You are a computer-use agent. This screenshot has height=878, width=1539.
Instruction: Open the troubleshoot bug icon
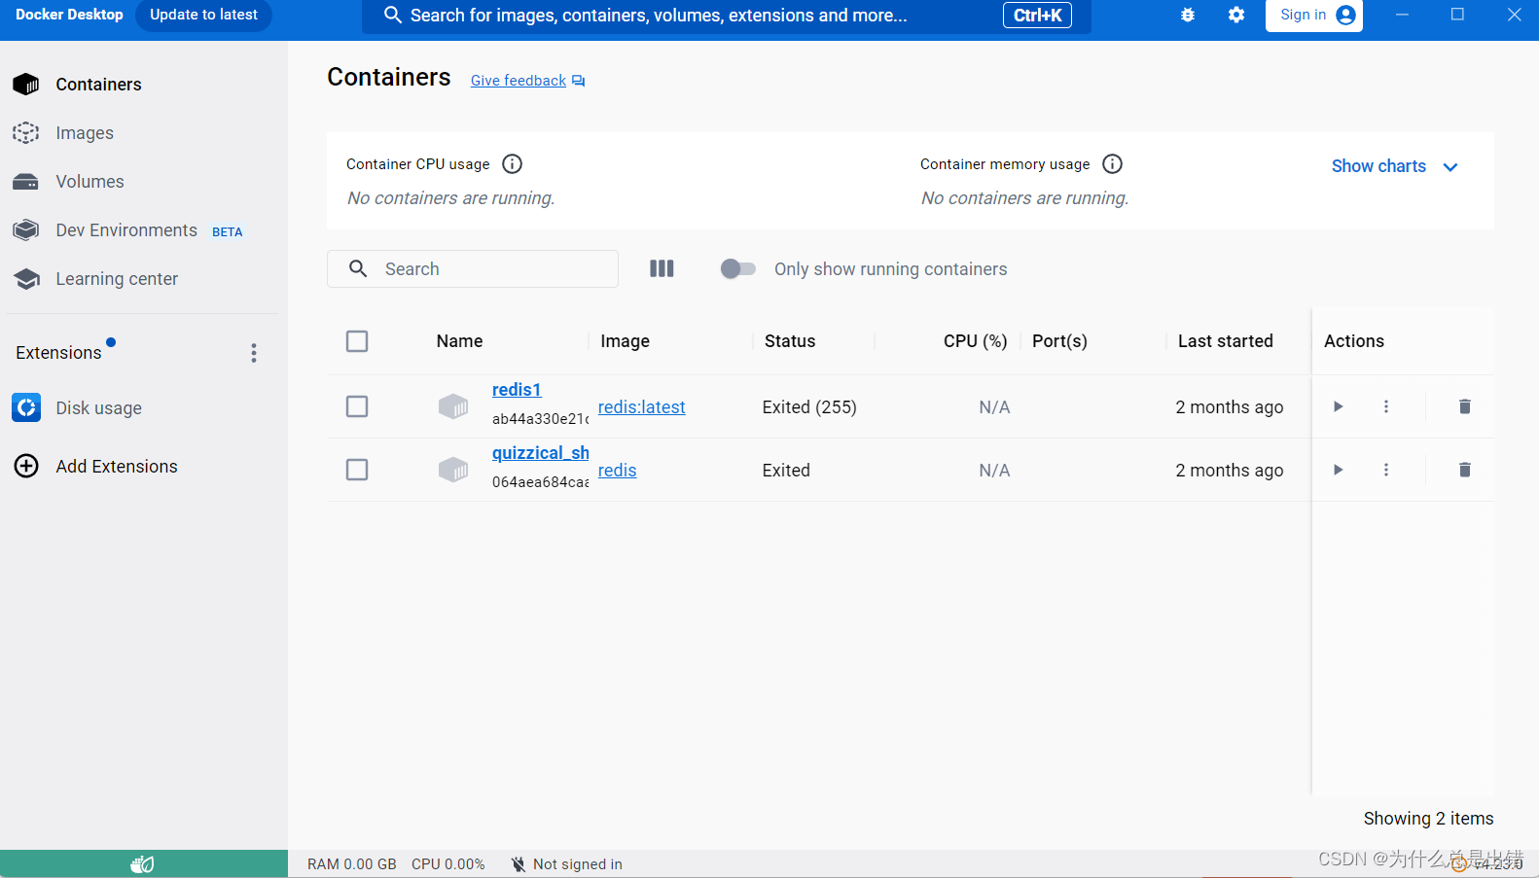pos(1188,16)
